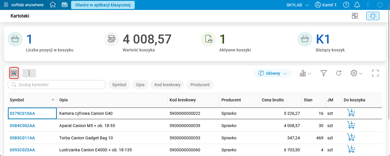Select price cell 5 226,27
This screenshot has height=156, width=390.
280,113
